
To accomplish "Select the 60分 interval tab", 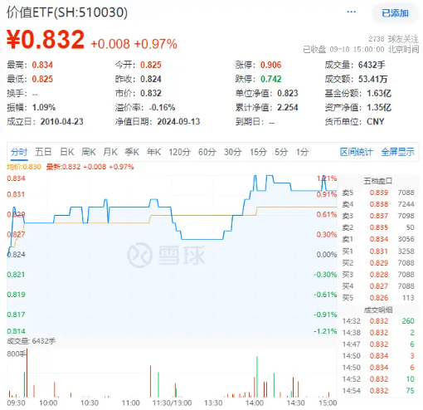I will click(x=207, y=152).
